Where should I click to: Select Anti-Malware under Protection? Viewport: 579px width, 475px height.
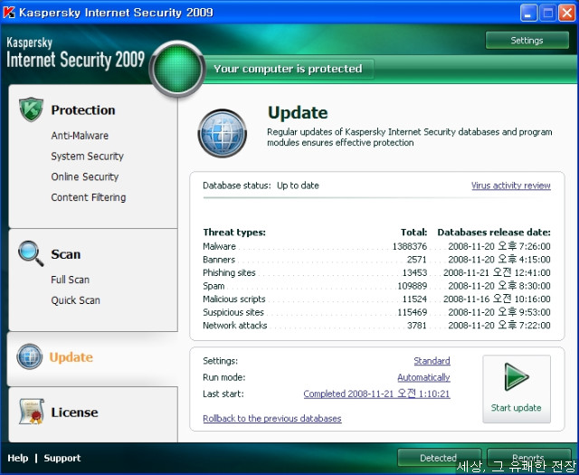click(x=80, y=136)
